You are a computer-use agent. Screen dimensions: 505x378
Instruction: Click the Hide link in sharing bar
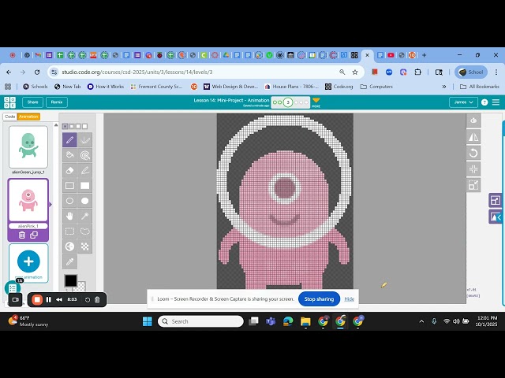349,299
